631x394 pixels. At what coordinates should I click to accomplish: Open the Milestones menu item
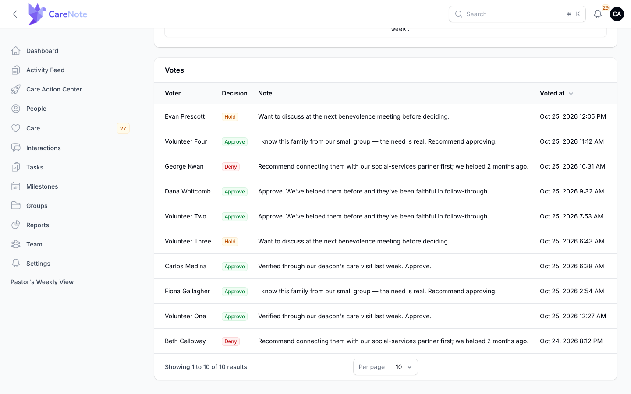(42, 186)
